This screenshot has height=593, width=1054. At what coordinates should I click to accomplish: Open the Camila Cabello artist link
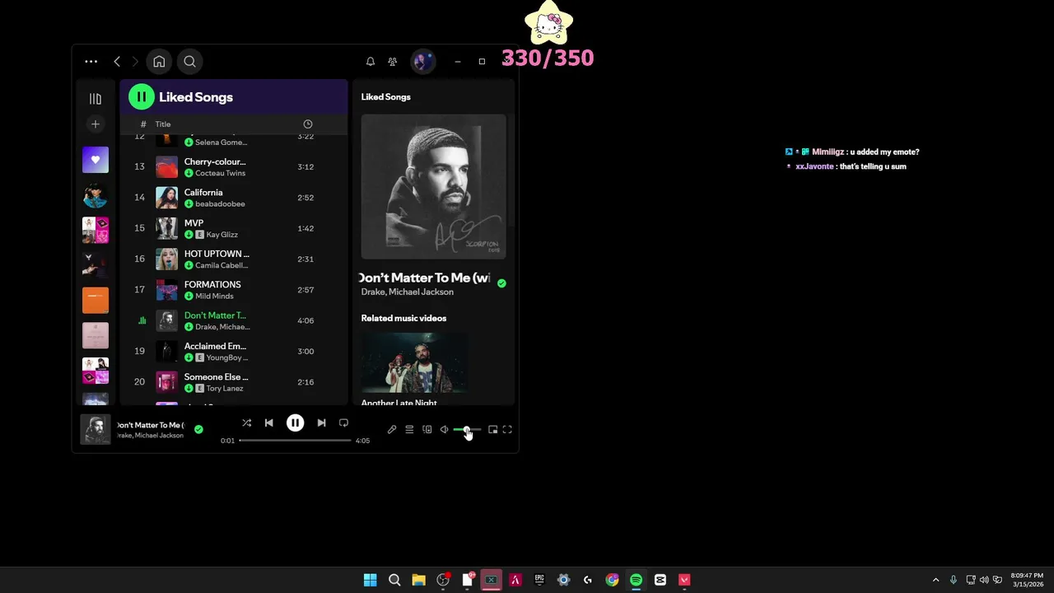point(222,266)
